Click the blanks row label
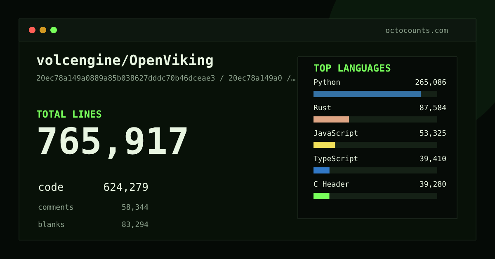 click(x=51, y=224)
